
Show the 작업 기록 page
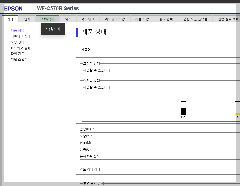[18, 54]
